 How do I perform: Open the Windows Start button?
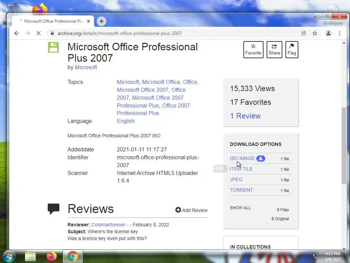click(x=9, y=256)
